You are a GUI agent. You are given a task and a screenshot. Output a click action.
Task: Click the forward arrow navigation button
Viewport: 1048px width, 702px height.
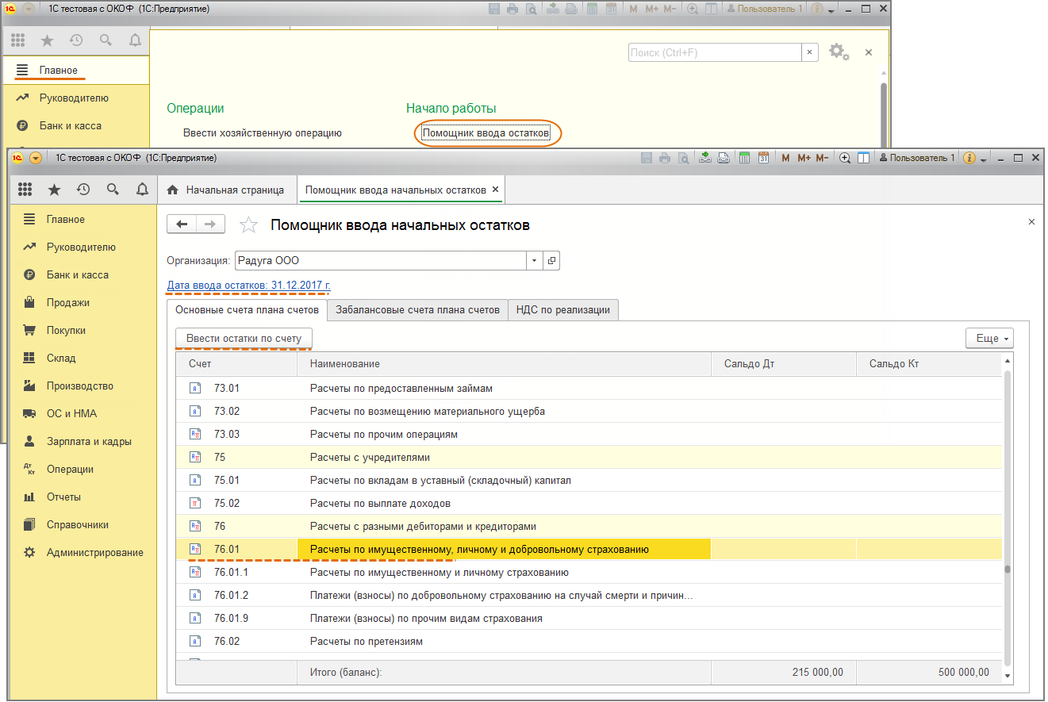[210, 224]
